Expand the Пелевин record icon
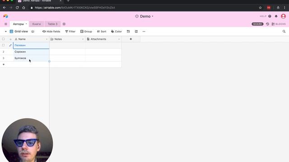 click(x=10, y=45)
